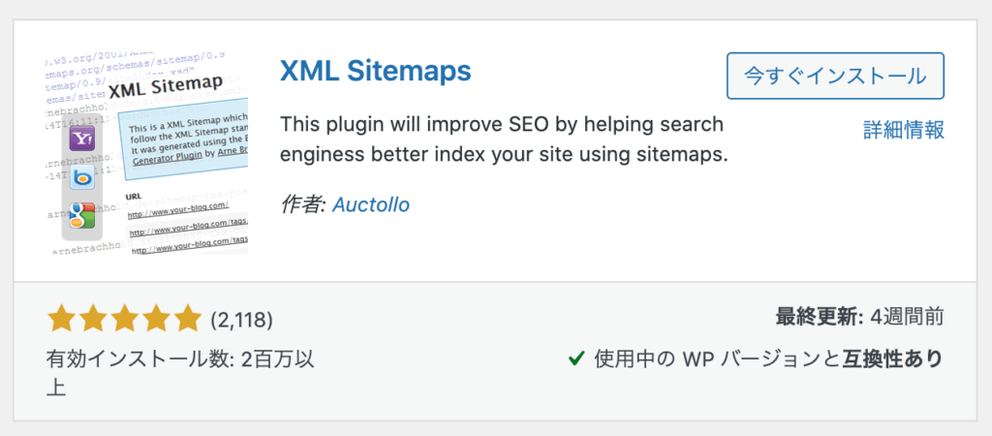Image resolution: width=992 pixels, height=436 pixels.
Task: Open the 詳細情報 link
Action: point(904,130)
